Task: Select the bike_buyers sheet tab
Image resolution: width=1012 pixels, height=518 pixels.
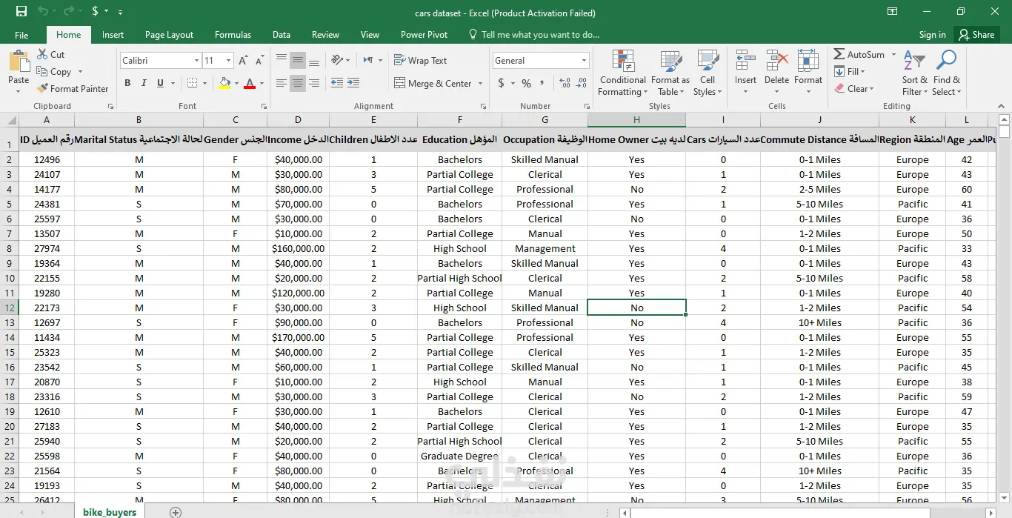Action: tap(110, 512)
